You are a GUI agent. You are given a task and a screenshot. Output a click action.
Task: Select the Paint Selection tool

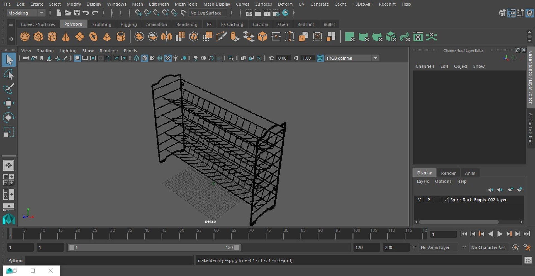pyautogui.click(x=9, y=89)
